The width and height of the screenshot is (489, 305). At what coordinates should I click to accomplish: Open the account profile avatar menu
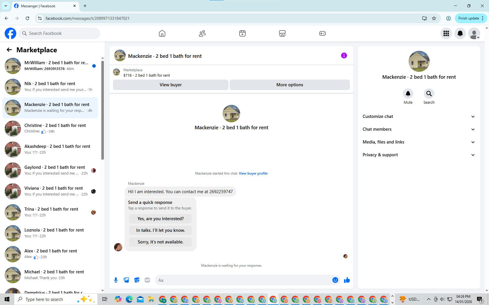click(474, 33)
